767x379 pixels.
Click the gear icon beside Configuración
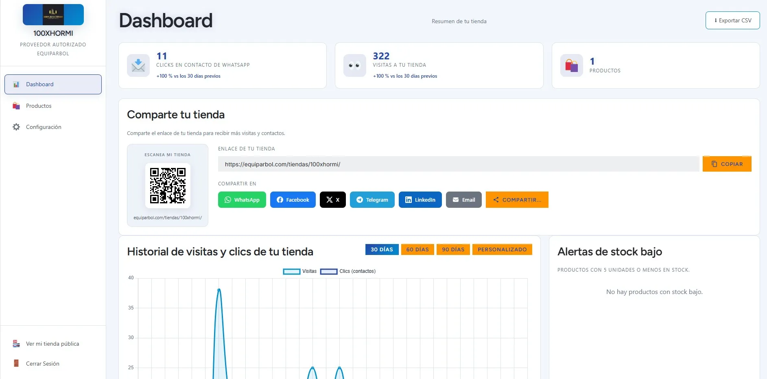16,127
